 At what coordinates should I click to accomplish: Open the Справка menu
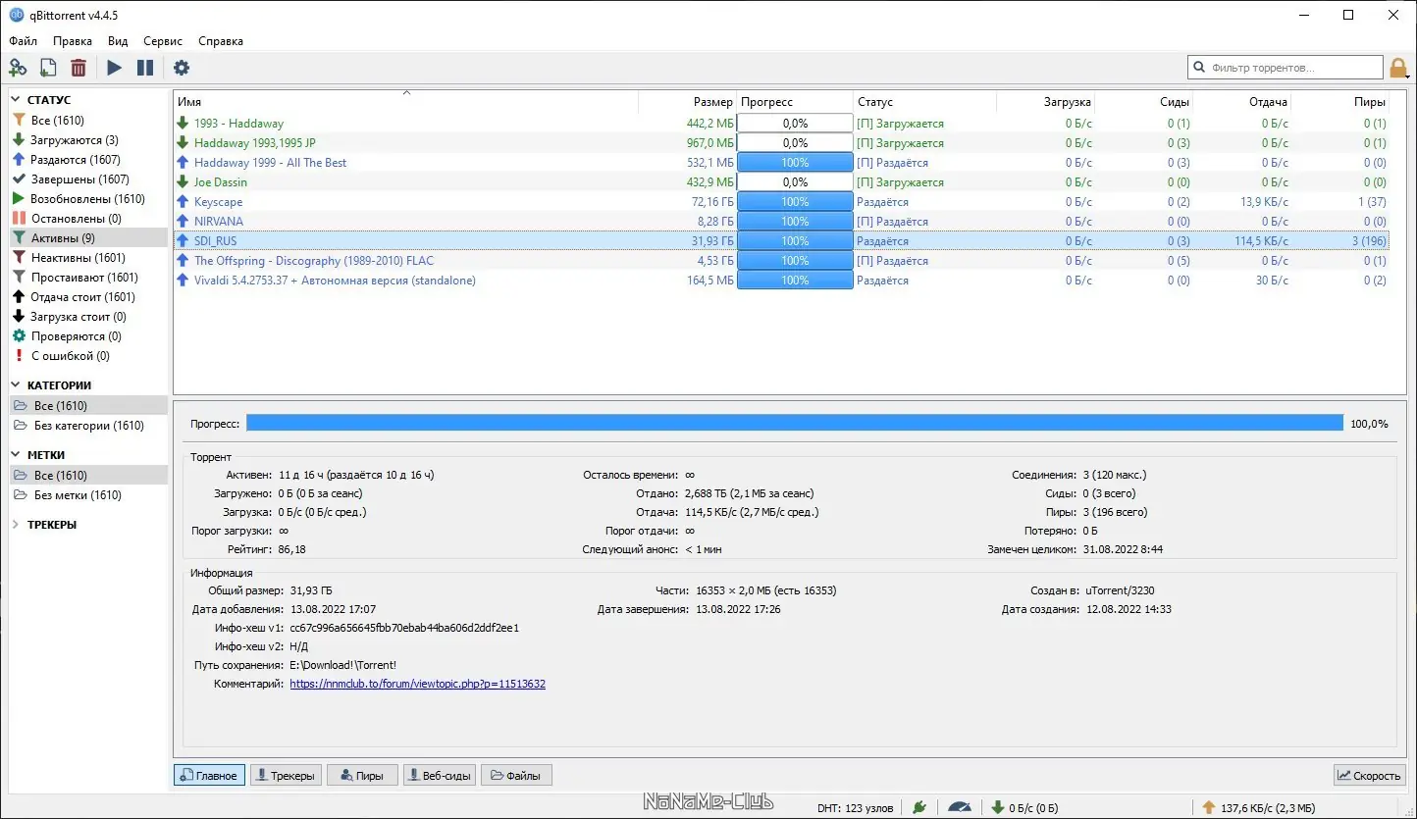tap(221, 41)
